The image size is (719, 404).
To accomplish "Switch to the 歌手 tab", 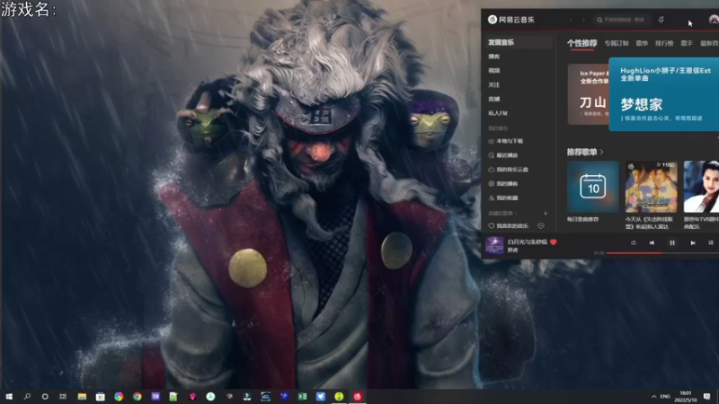I will pos(687,43).
